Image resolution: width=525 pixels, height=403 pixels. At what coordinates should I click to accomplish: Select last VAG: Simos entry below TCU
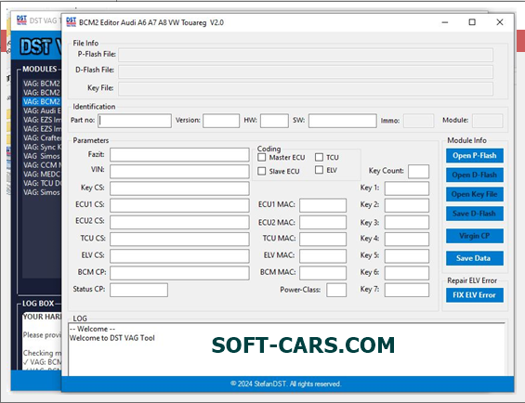(x=42, y=192)
